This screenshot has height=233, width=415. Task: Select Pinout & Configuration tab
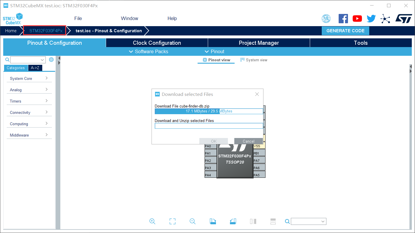pos(54,43)
